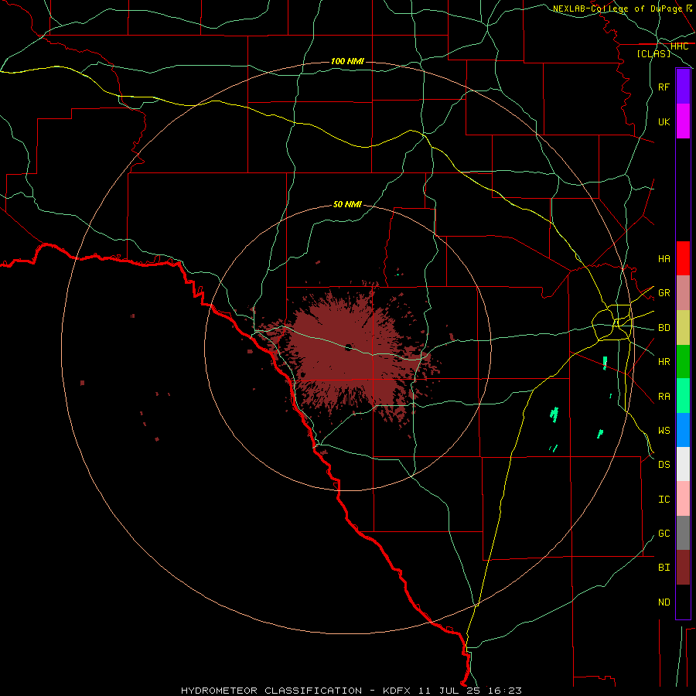Click the RF purple legend swatch
696x696 pixels.
tap(683, 87)
